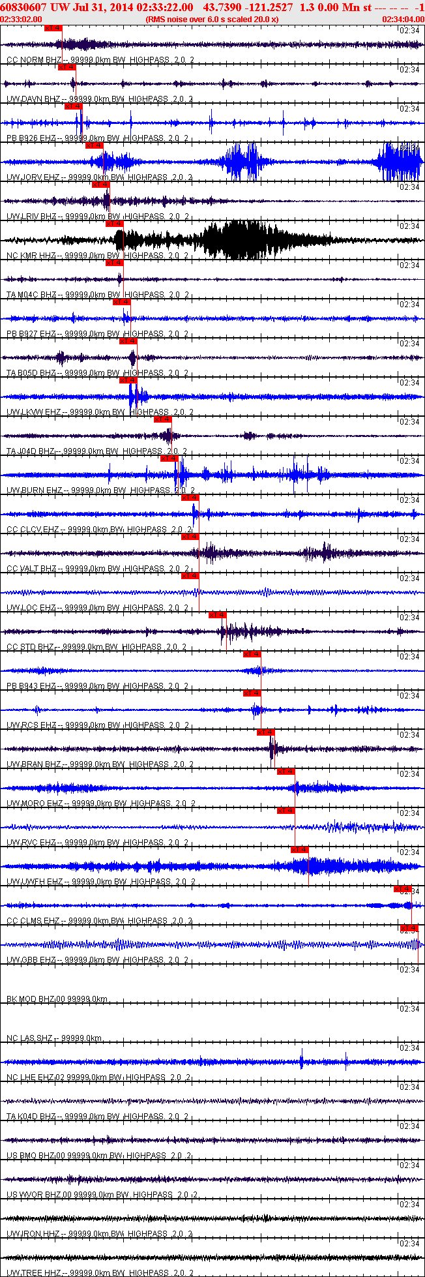Select the red pick flag on the B926 trace

pyautogui.click(x=74, y=106)
